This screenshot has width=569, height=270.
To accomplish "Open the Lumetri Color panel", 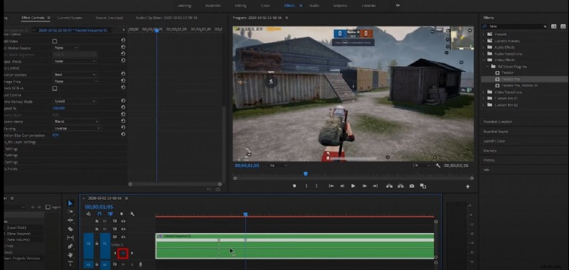I will click(x=494, y=141).
